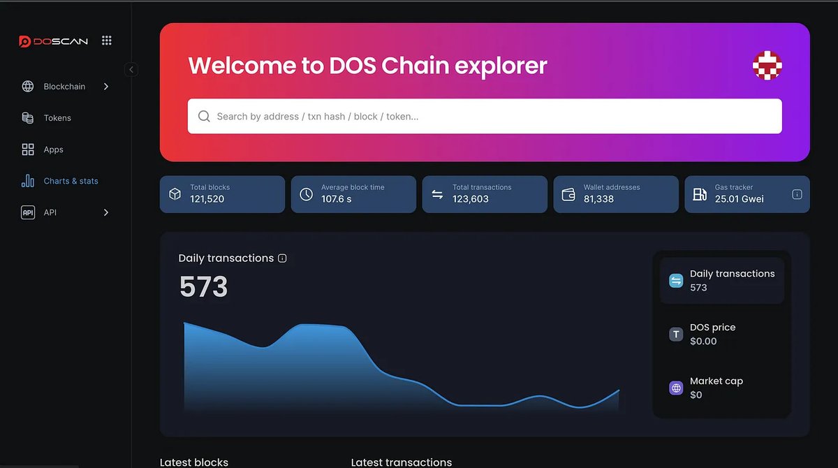Click the search by address input field
This screenshot has height=468, width=838.
(485, 116)
